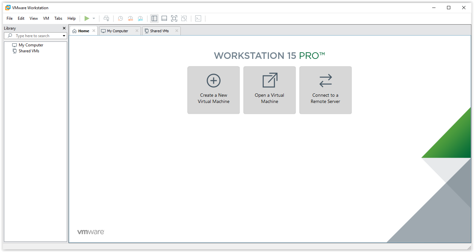Toggle the library sidebar view icon
The width and height of the screenshot is (474, 252).
click(154, 18)
